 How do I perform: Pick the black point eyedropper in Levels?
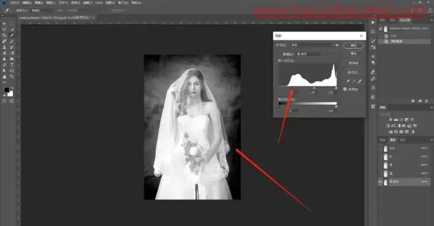[x=348, y=81]
